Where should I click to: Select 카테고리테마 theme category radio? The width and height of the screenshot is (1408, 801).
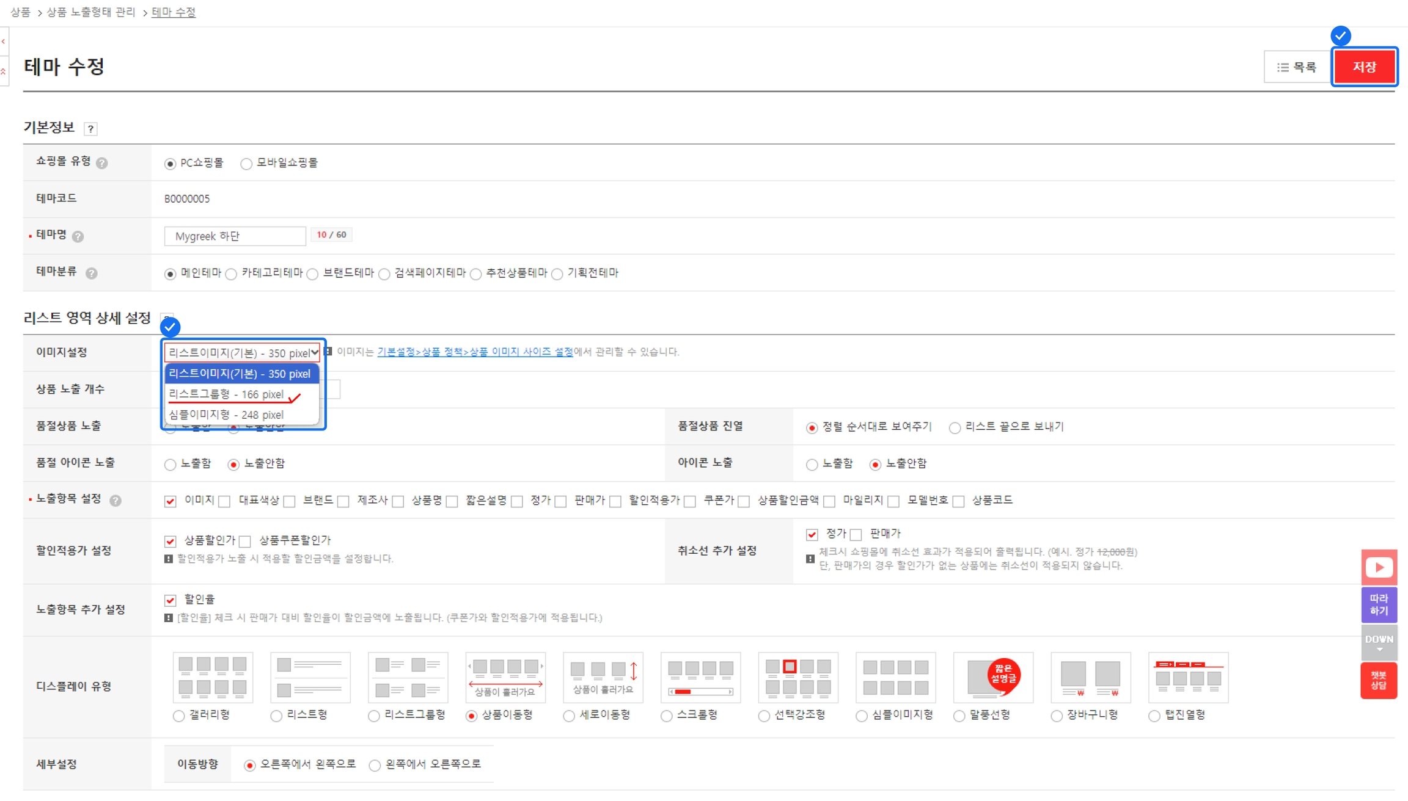pyautogui.click(x=231, y=274)
